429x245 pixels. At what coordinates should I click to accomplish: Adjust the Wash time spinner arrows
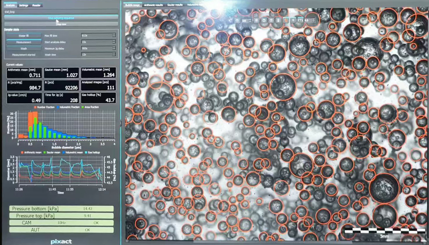click(x=114, y=54)
